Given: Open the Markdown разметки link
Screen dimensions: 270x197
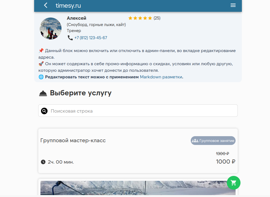Looking at the screenshot, I should (161, 77).
